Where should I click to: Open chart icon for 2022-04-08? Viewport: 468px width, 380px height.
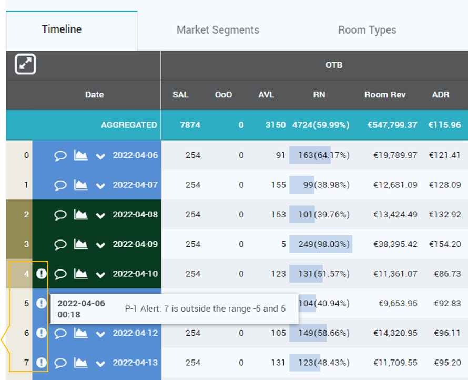[80, 215]
